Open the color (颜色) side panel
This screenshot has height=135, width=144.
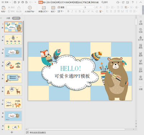(141, 46)
